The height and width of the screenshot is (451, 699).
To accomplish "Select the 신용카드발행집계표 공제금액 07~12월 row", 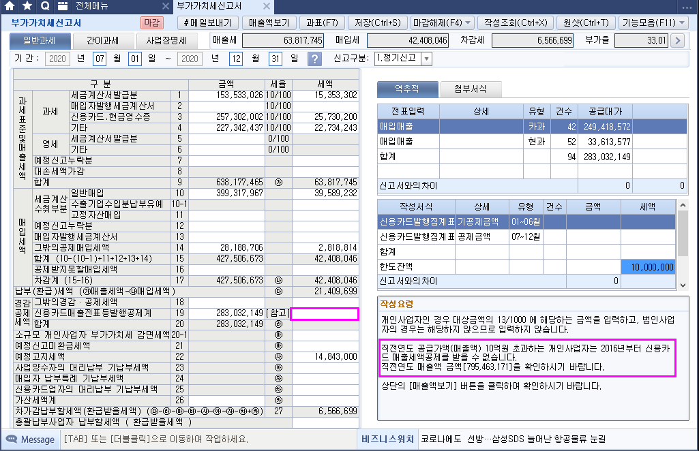I will click(526, 237).
